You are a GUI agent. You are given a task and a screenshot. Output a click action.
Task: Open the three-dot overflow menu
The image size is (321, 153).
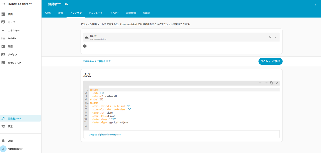point(315,4)
